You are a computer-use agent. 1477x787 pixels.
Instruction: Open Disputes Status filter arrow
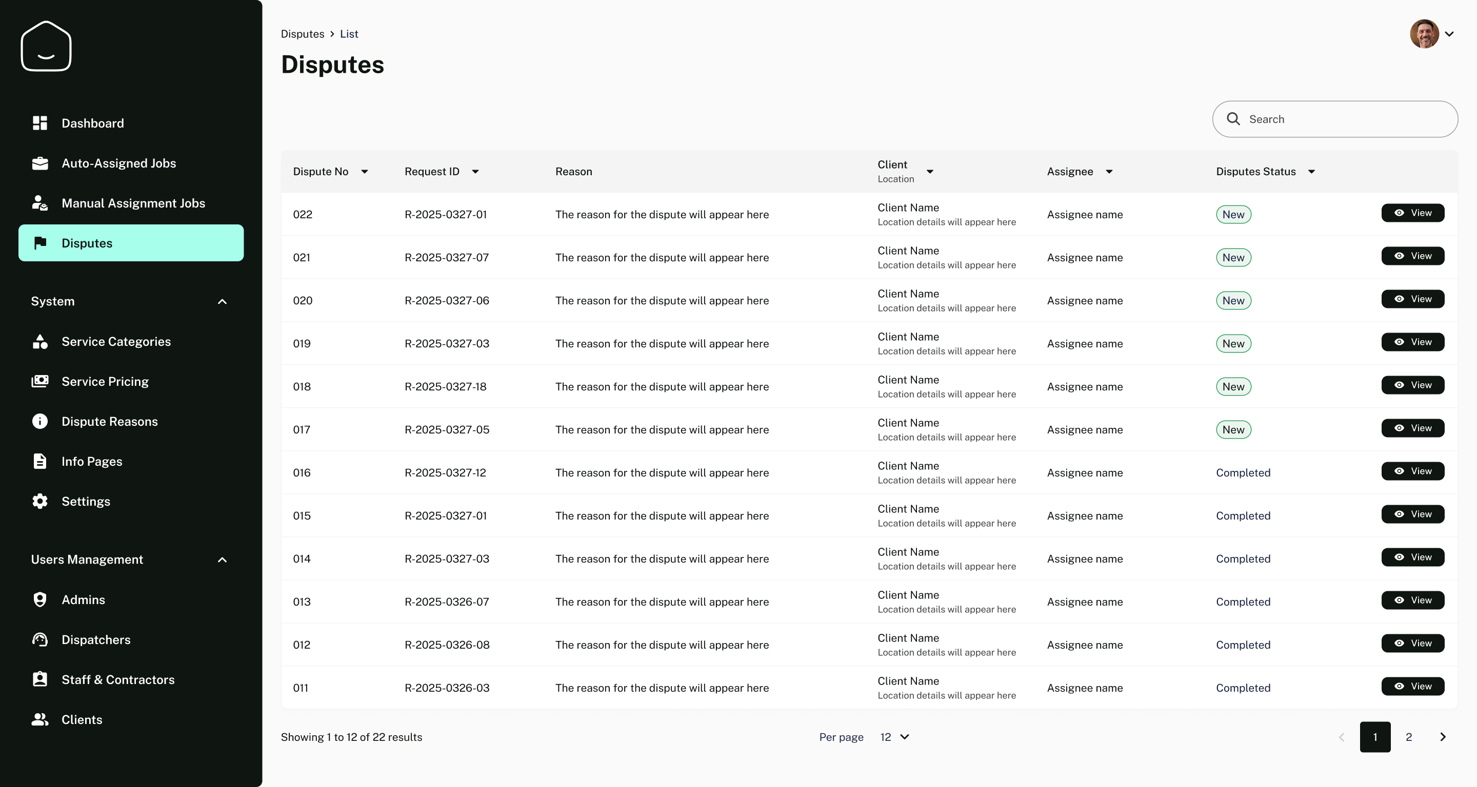[x=1311, y=172]
